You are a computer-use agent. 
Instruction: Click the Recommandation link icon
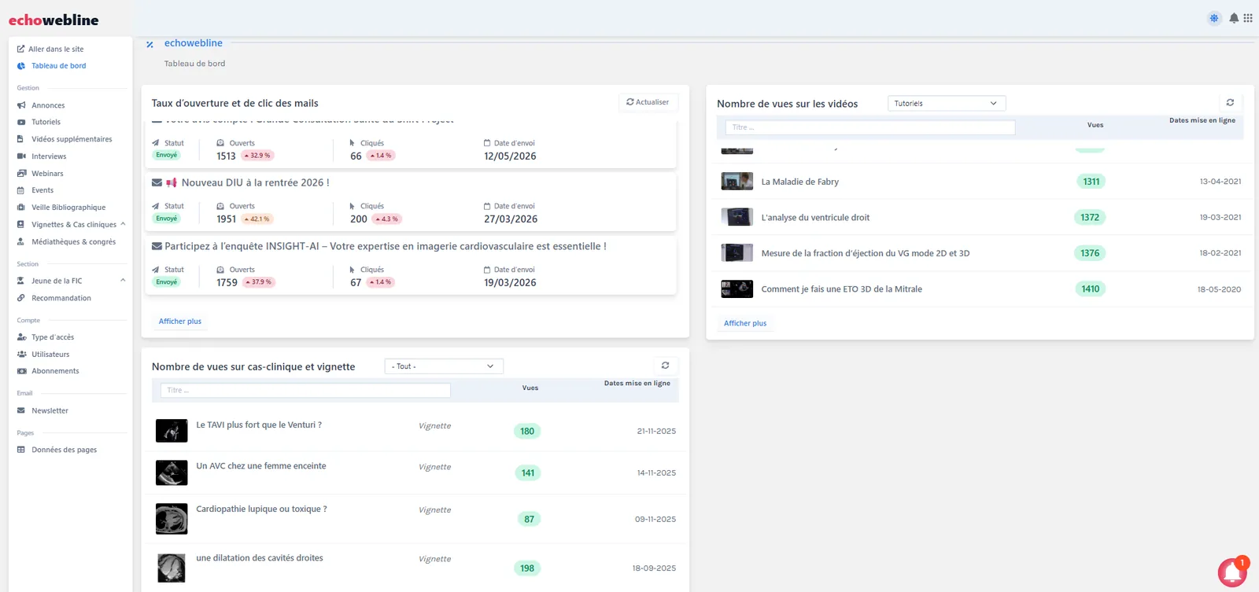pos(21,298)
